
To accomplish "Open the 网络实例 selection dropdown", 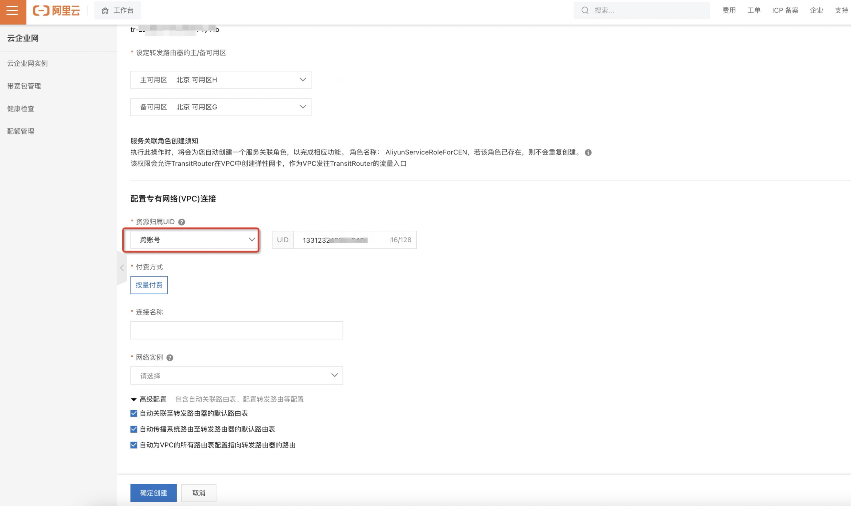I will [236, 375].
